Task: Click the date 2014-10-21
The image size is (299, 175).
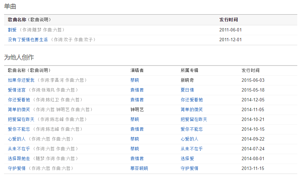Action: point(253,120)
